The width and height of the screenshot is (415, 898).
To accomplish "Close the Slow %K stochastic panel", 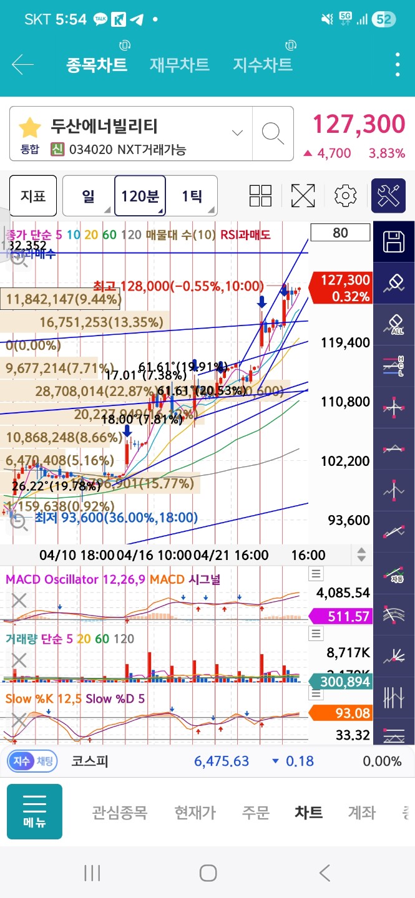I will point(19,720).
